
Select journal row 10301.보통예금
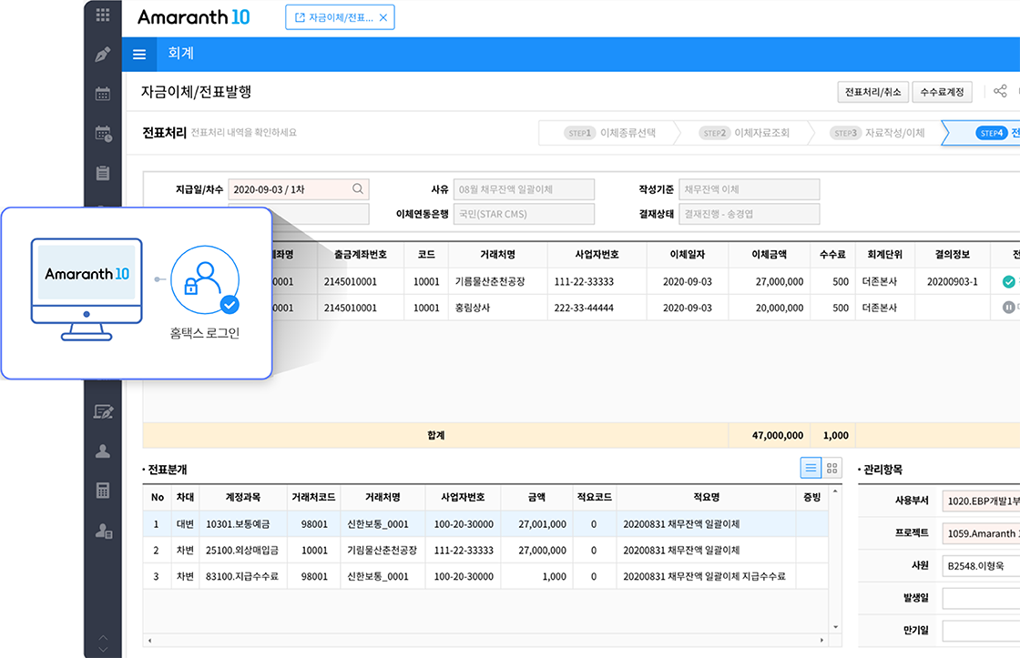pos(485,524)
